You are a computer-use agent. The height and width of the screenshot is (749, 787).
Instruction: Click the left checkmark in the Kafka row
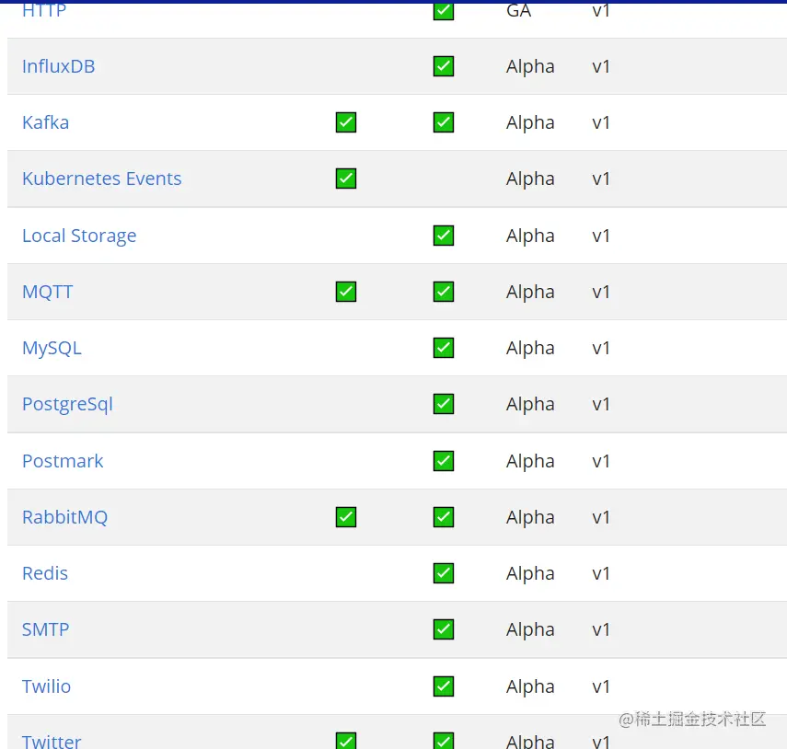(346, 122)
